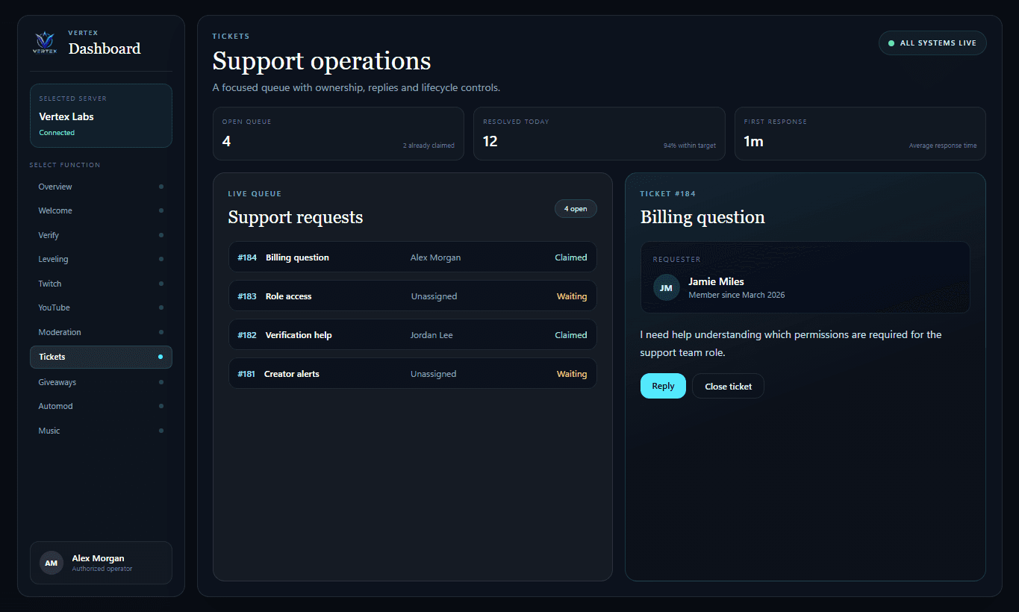Open the Music function
The image size is (1019, 612).
coord(101,431)
